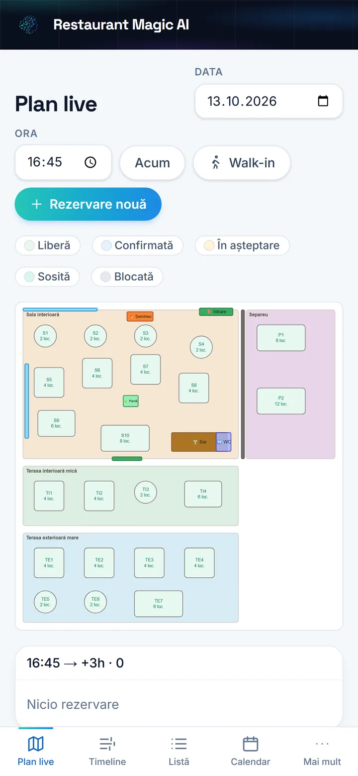The width and height of the screenshot is (358, 776).
Task: Click the Nicio rezervare text
Action: point(73,704)
